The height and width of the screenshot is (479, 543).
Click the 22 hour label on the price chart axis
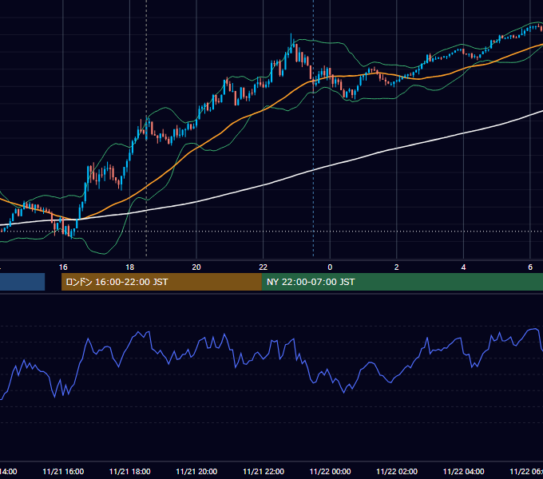(x=264, y=267)
